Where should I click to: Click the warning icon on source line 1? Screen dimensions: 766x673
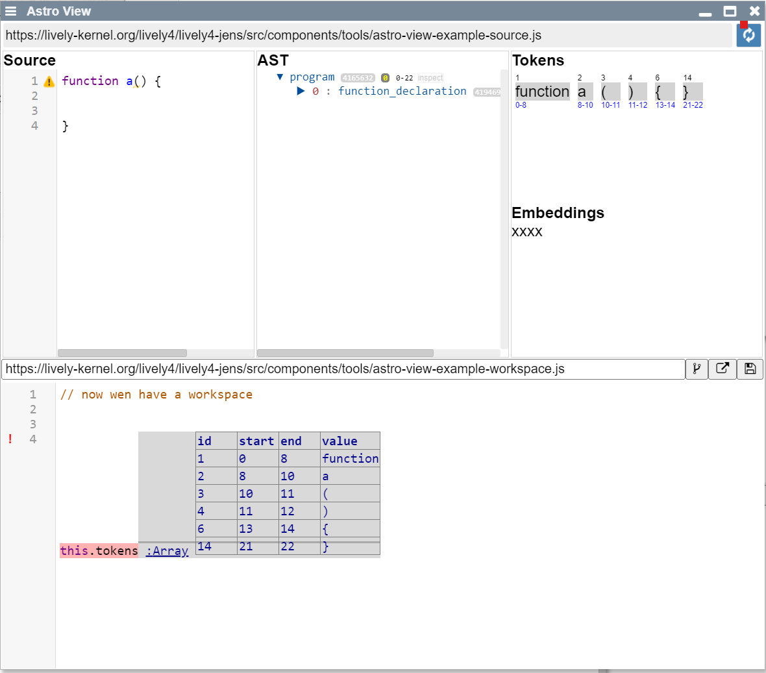(49, 82)
